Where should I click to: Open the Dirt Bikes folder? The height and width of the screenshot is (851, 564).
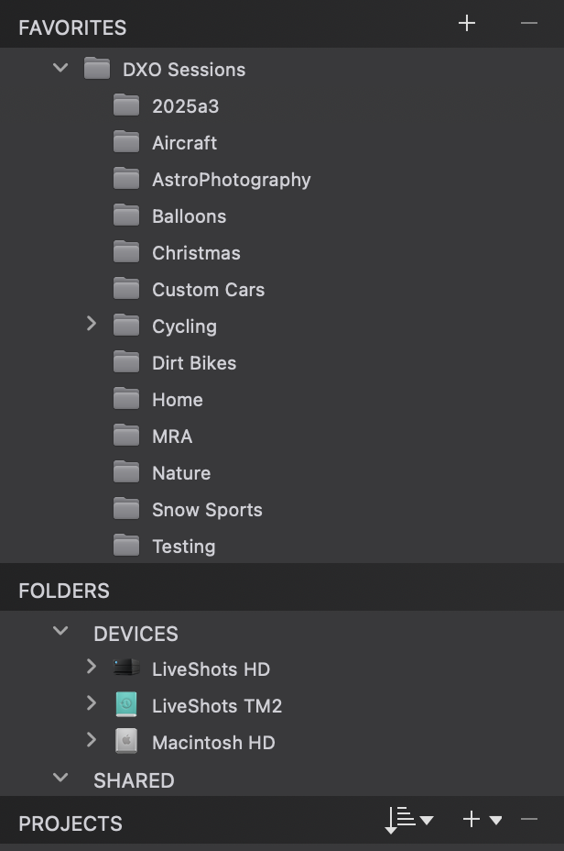(x=194, y=363)
